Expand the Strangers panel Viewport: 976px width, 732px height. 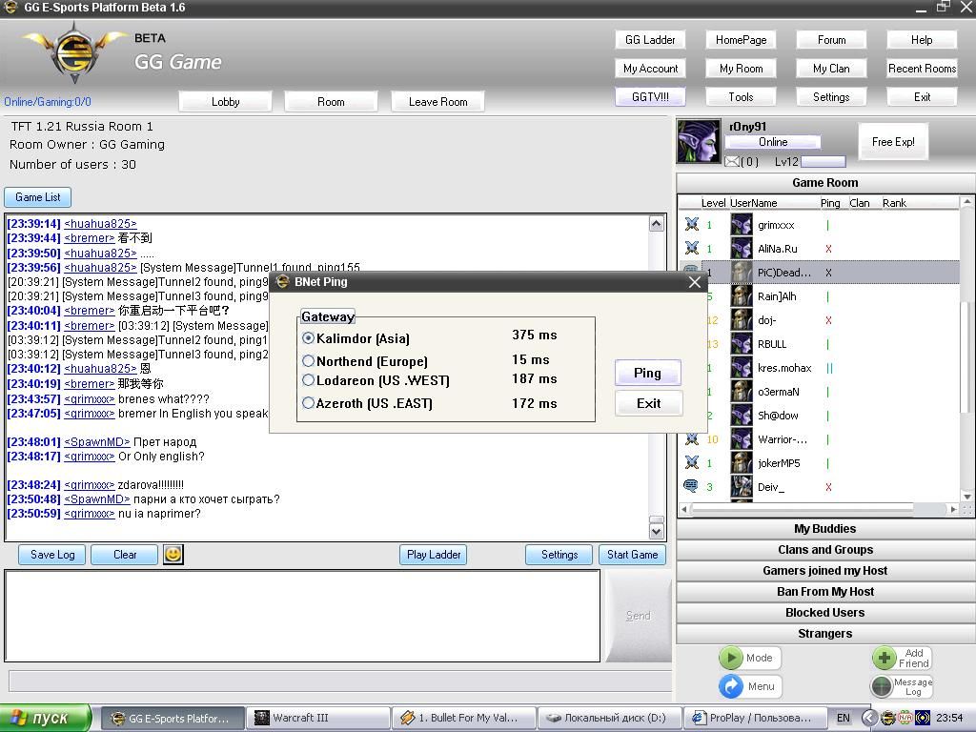(825, 634)
